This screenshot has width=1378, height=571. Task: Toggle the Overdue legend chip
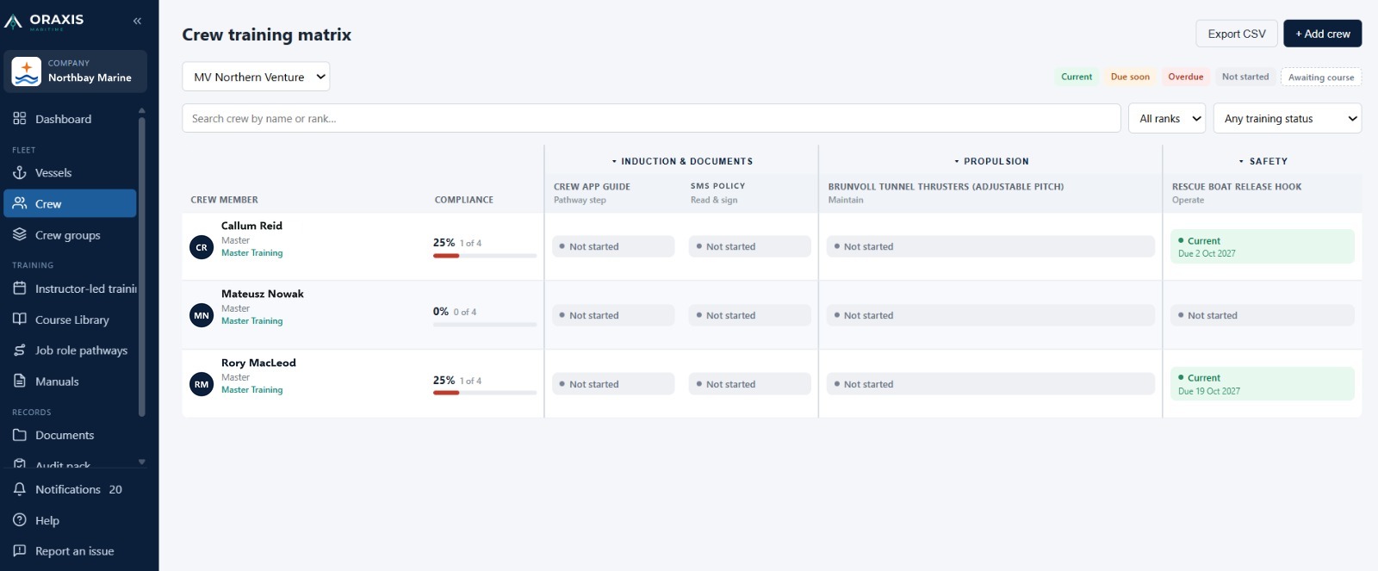tap(1186, 77)
